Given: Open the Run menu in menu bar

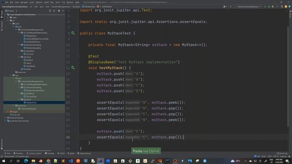Looking at the screenshot, I should click(x=52, y=2).
